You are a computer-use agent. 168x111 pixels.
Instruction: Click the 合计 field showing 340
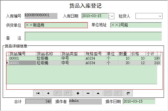click(38, 101)
